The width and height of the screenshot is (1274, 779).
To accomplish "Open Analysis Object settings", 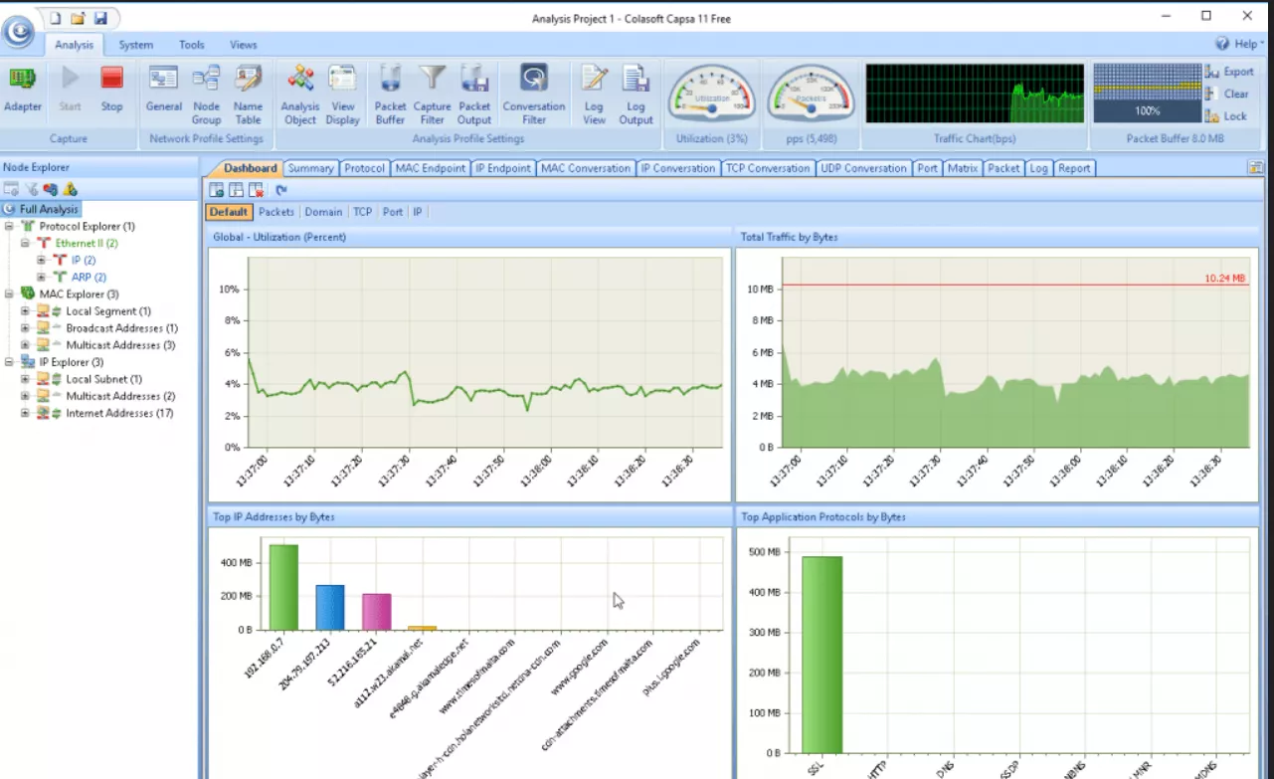I will point(300,96).
